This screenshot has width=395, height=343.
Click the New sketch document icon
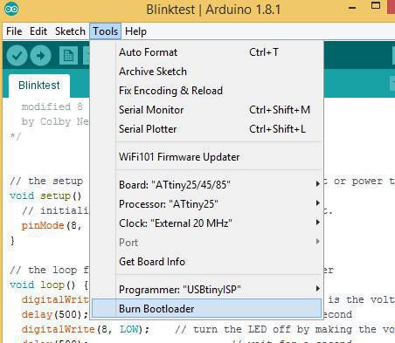pos(68,55)
